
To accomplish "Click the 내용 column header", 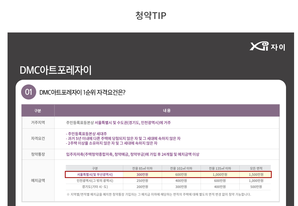I will 167,110.
